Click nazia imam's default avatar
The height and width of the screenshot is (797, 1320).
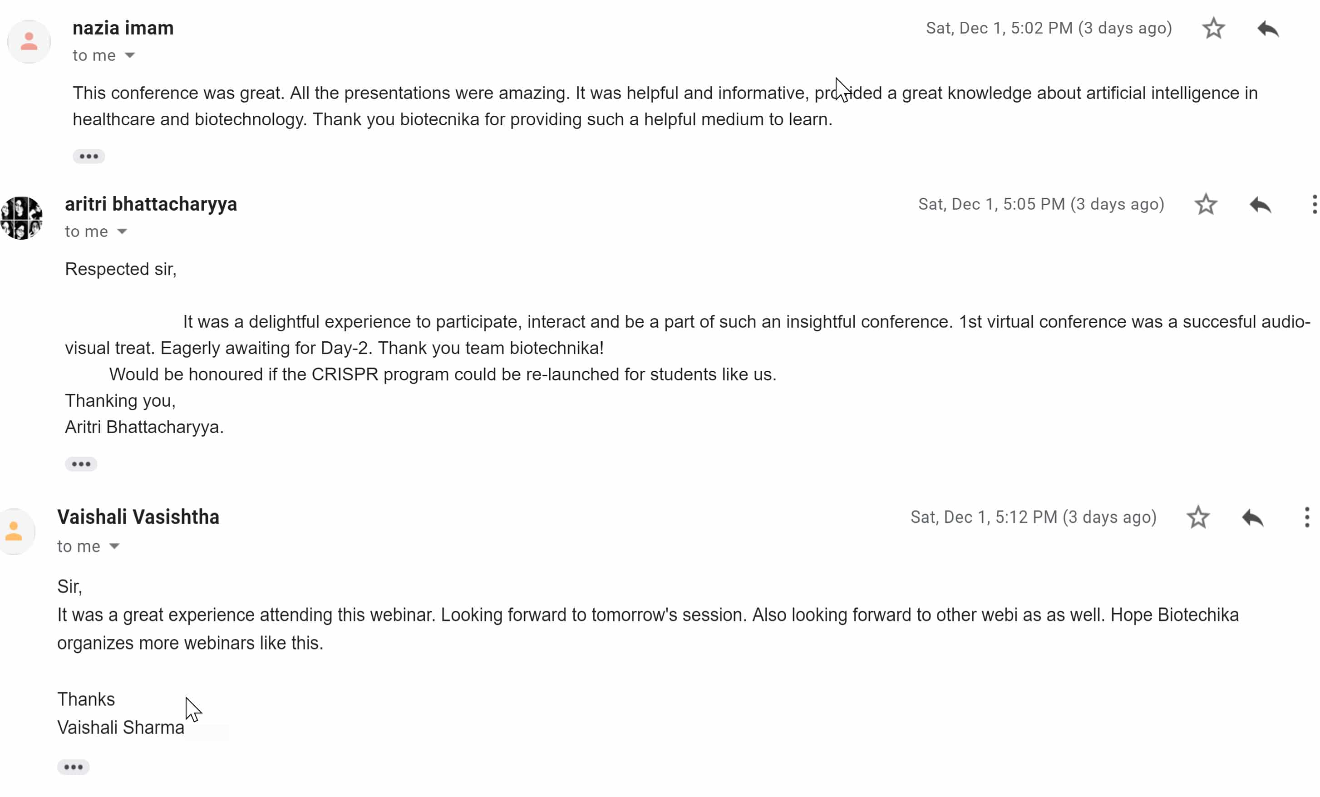pos(29,42)
